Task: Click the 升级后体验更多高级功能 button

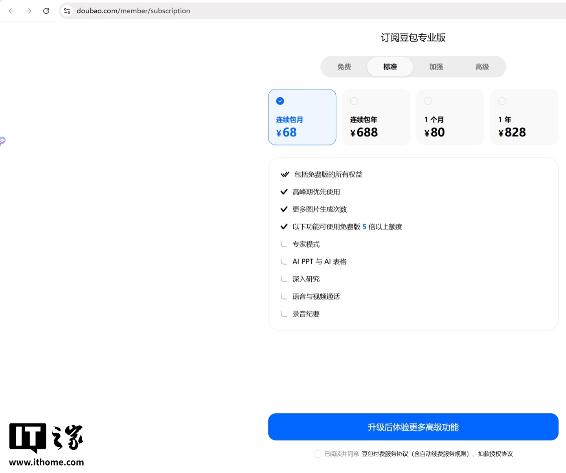Action: [x=413, y=427]
